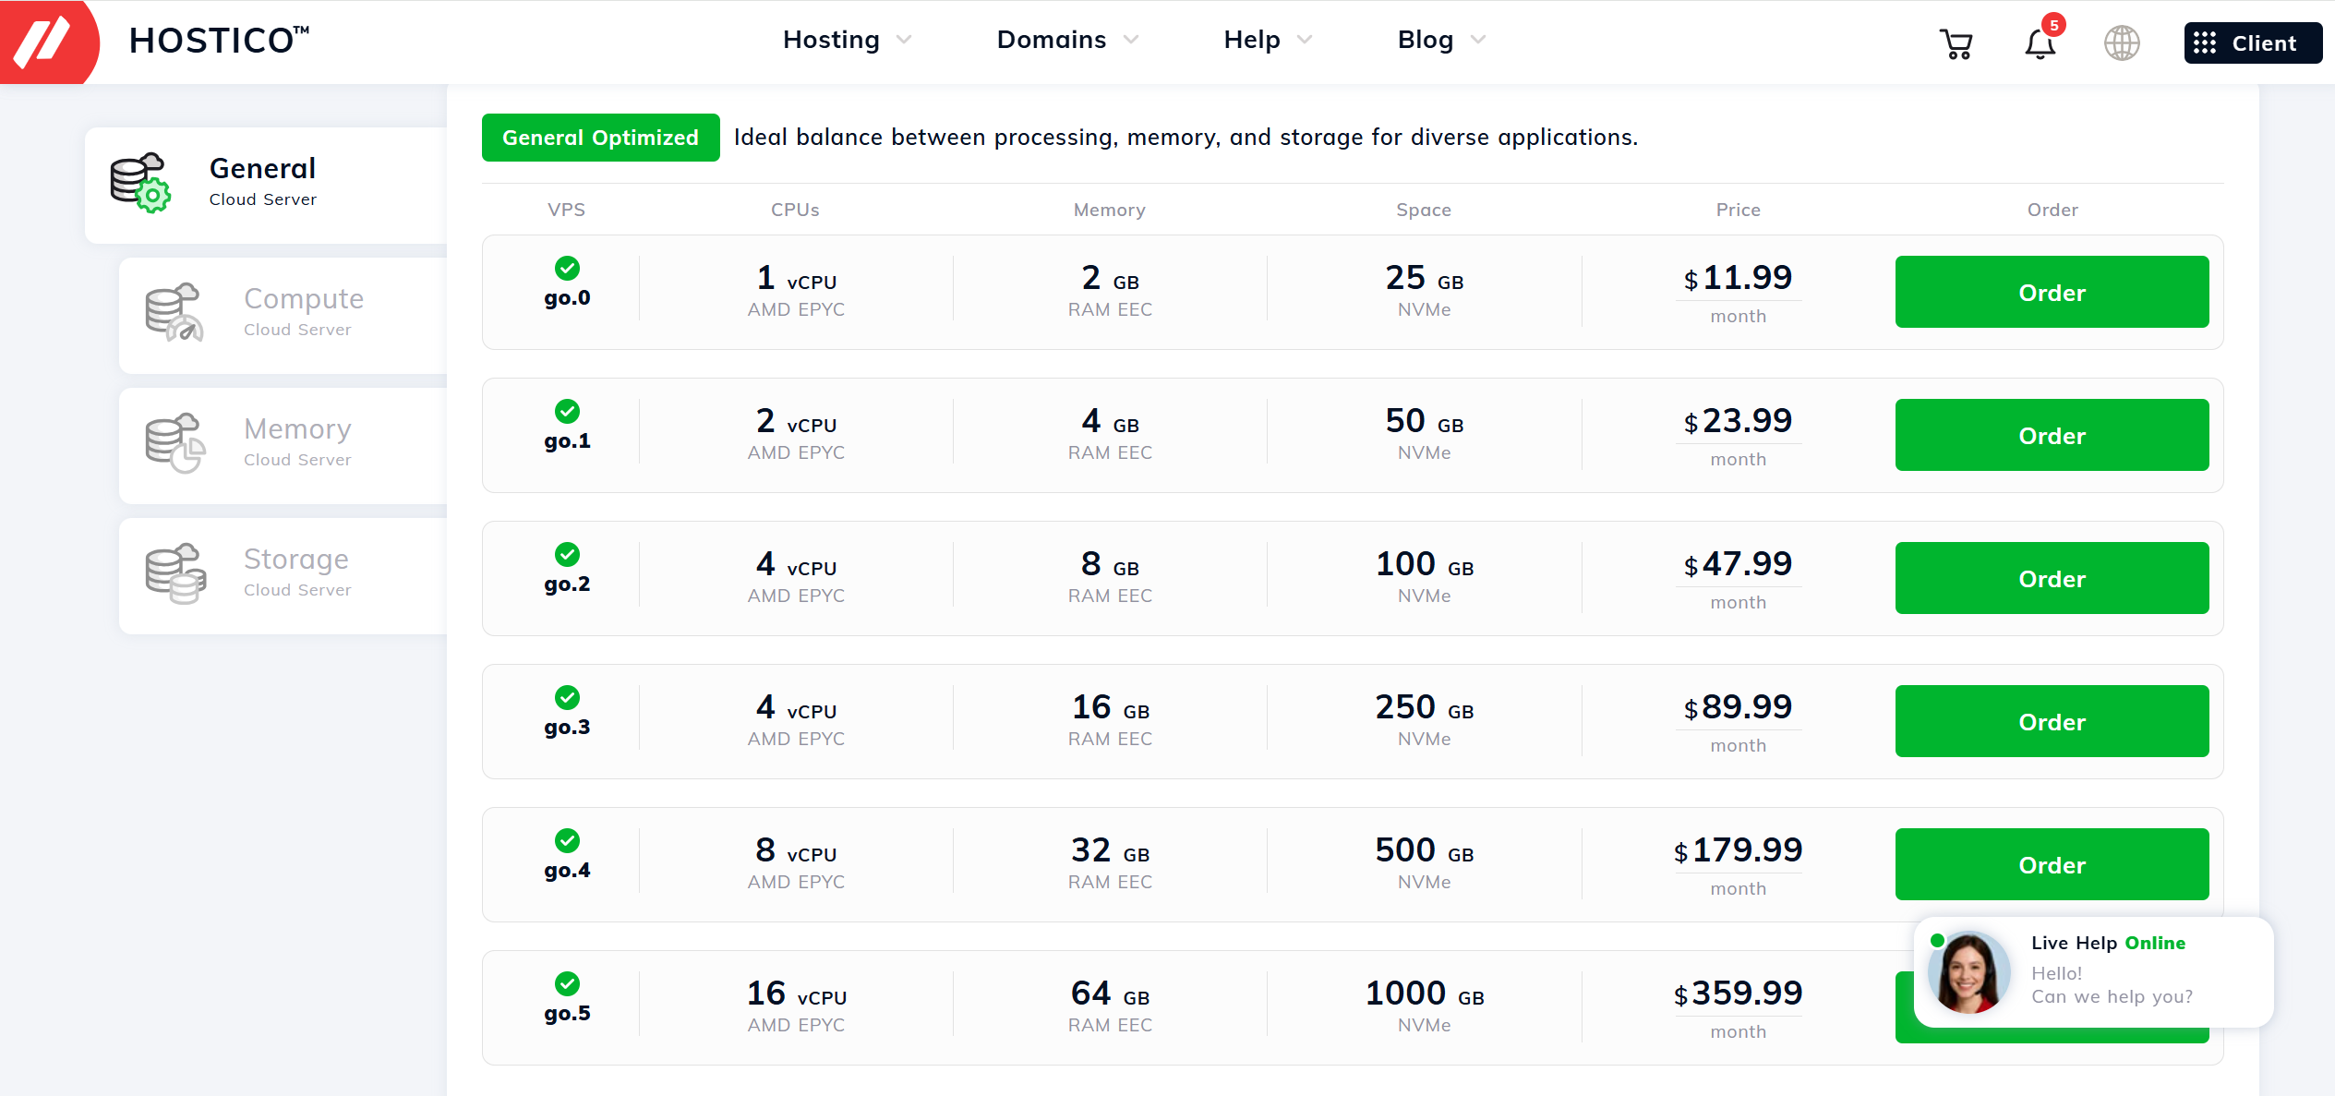Screen dimensions: 2335x1096
Task: Click the Client grid icon
Action: [x=2205, y=43]
